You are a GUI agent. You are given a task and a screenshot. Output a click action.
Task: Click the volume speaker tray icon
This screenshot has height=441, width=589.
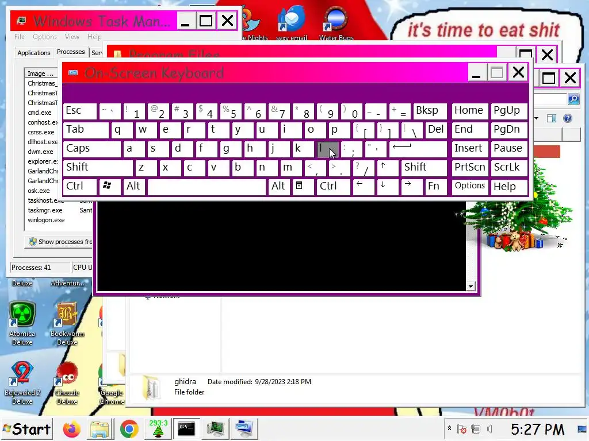tap(489, 429)
